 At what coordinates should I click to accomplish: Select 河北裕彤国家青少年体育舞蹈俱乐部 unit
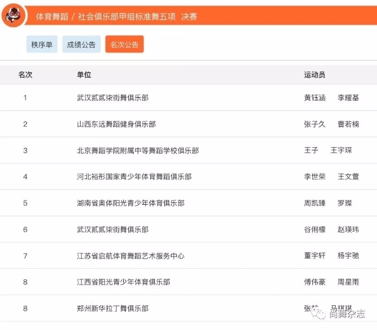pyautogui.click(x=134, y=177)
